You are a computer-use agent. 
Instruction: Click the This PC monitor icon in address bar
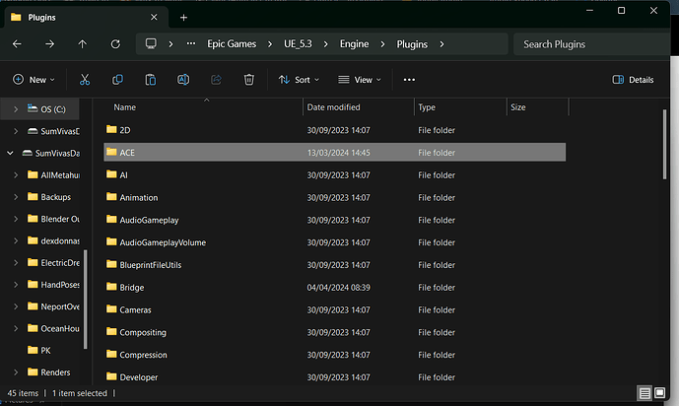[151, 43]
